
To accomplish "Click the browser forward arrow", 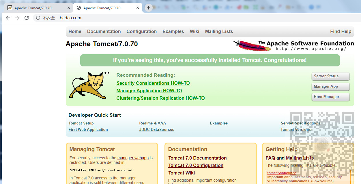I will point(17,18).
